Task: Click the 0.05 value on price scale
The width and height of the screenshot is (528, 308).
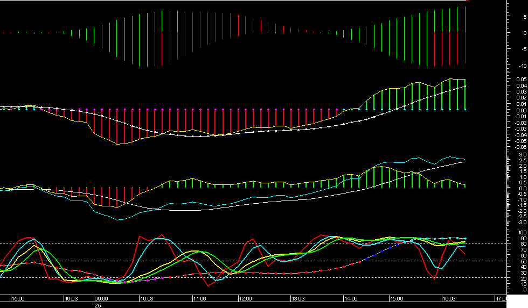Action: click(x=518, y=80)
